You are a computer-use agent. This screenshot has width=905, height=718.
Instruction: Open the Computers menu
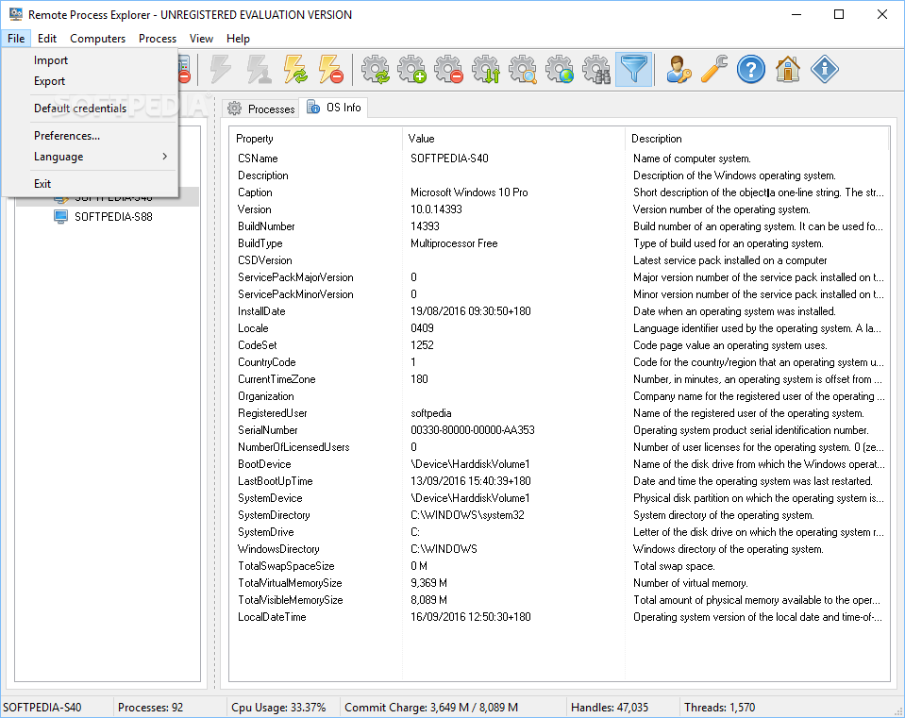coord(97,39)
